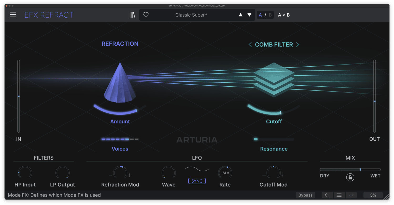
Task: Click the redo arrow icon
Action: (x=351, y=195)
